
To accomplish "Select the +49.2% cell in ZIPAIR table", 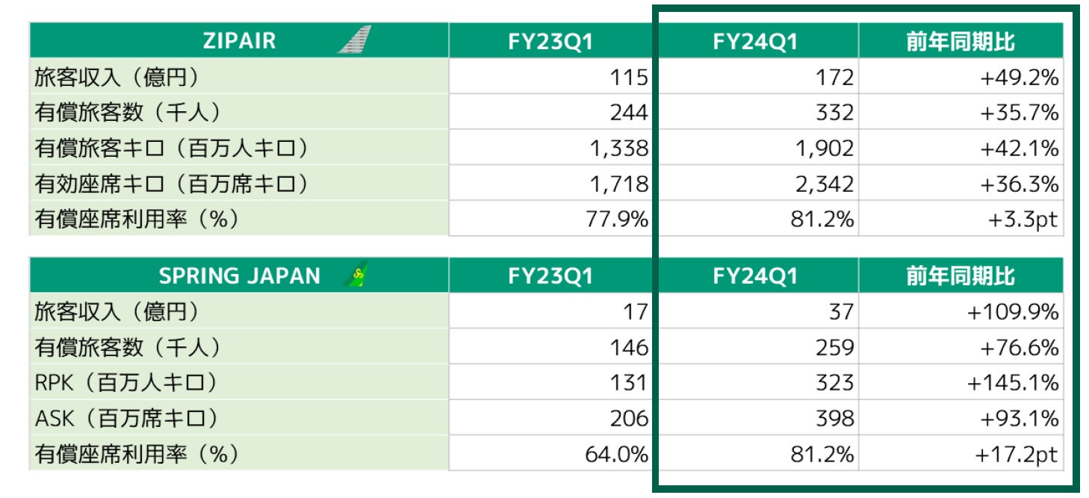I will point(961,76).
